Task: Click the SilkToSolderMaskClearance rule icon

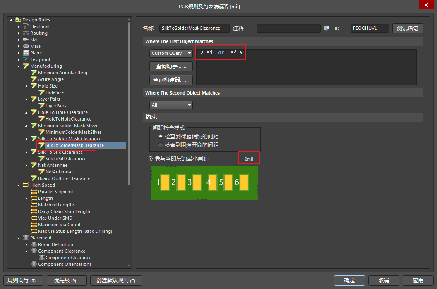Action: [x=41, y=145]
